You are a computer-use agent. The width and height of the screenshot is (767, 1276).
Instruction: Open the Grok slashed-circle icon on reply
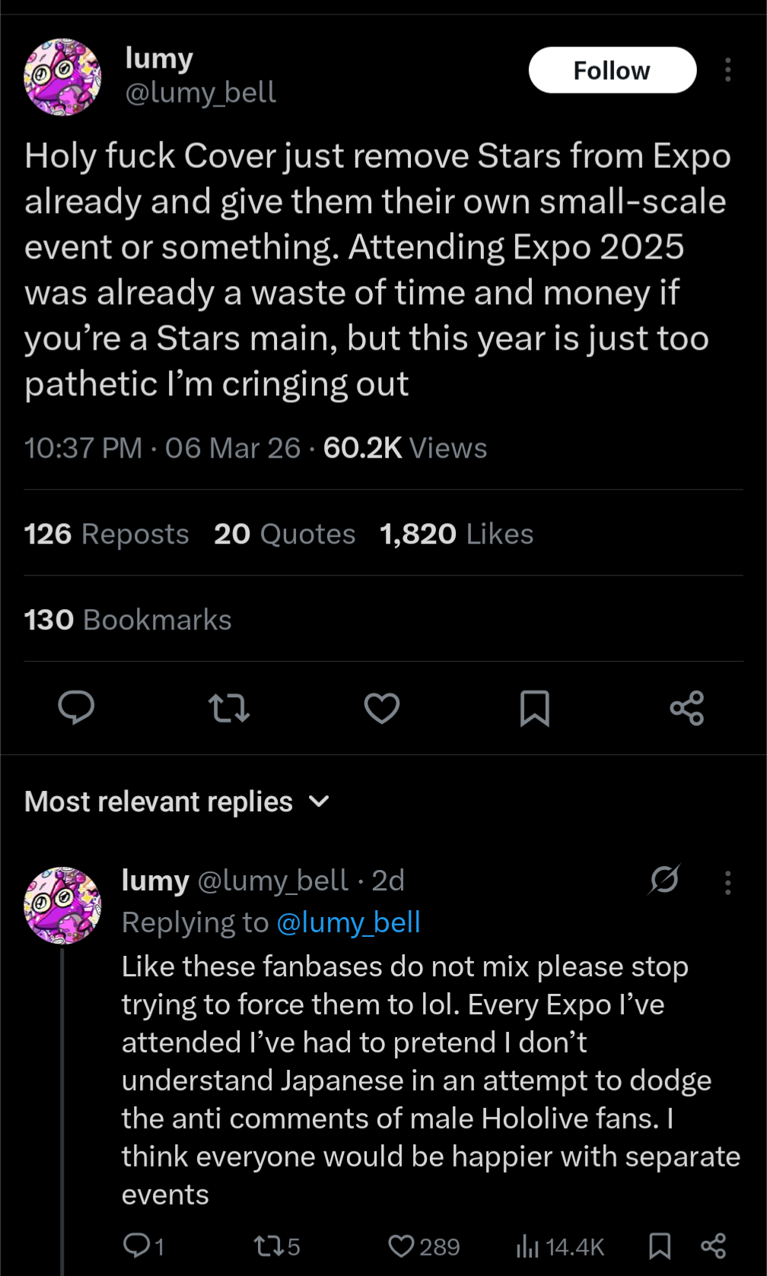pos(664,880)
